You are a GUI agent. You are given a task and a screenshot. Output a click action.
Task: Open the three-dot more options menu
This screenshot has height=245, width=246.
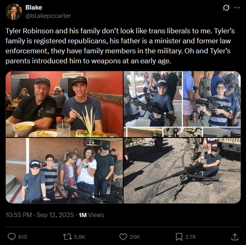pos(237,7)
